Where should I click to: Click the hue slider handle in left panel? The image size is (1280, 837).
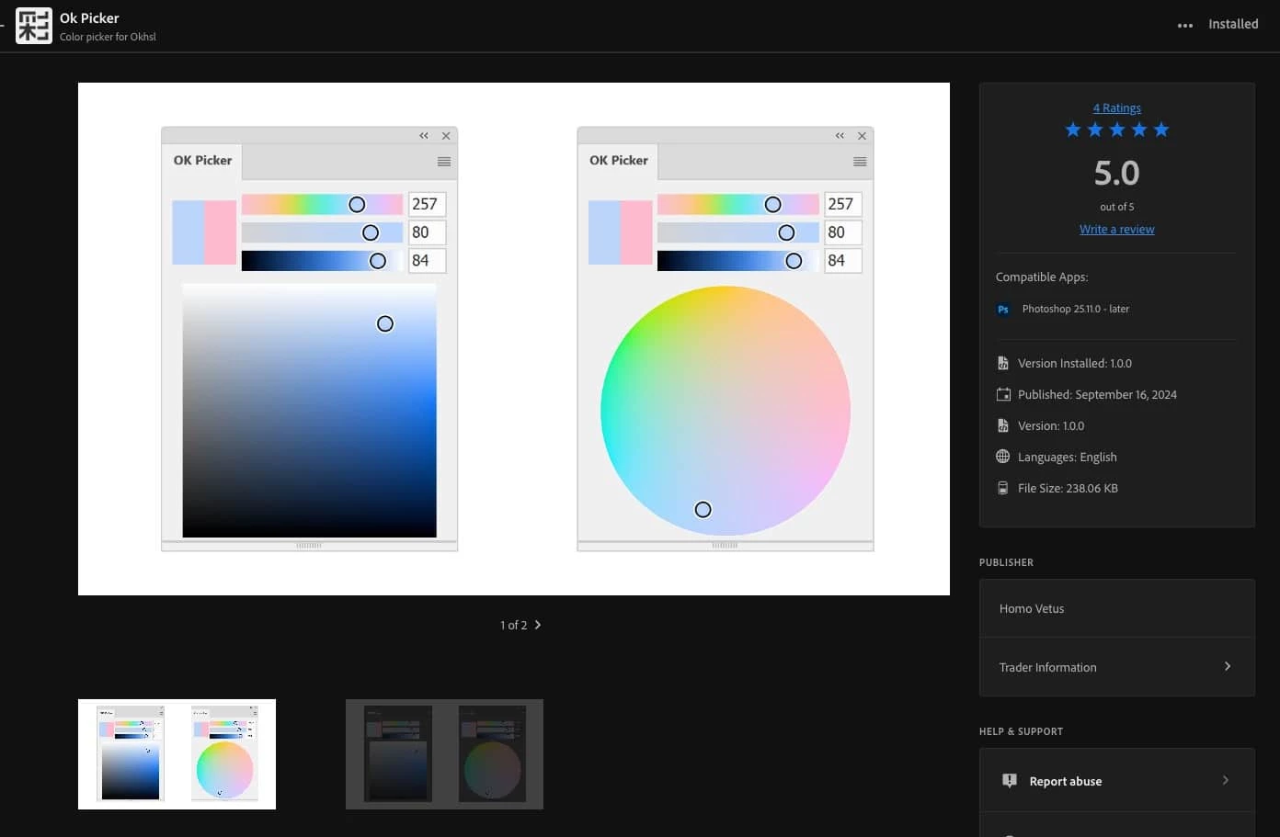click(x=357, y=205)
